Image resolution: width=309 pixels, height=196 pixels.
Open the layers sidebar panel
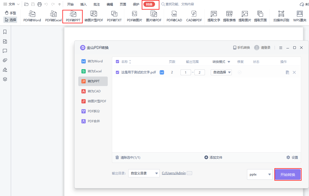point(5,79)
